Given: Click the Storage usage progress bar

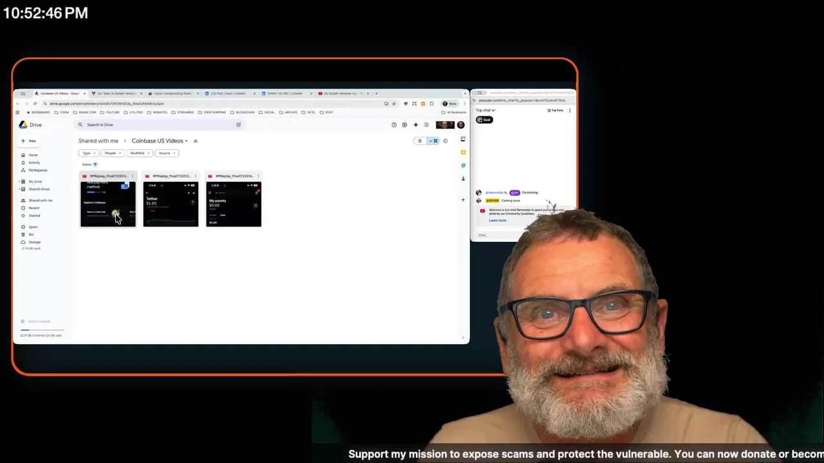Looking at the screenshot, I should coord(42,330).
